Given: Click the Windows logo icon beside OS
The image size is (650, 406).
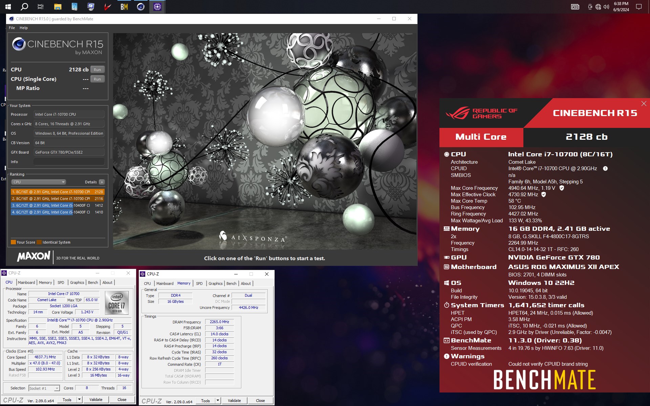Looking at the screenshot, I should [447, 283].
